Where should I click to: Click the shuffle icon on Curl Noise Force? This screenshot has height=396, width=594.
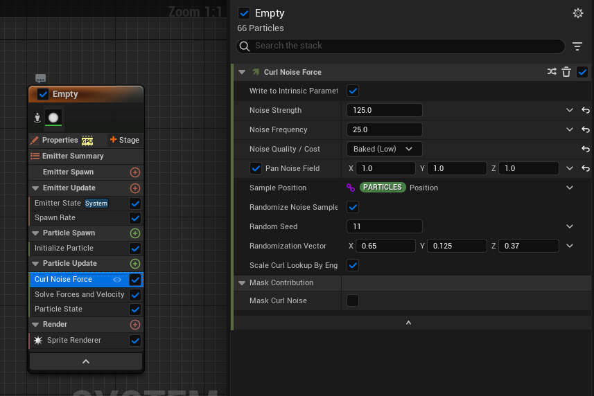(x=552, y=72)
